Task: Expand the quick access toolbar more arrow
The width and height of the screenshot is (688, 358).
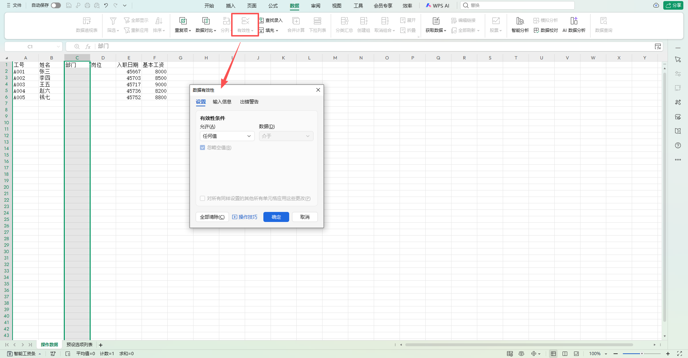Action: pyautogui.click(x=125, y=5)
